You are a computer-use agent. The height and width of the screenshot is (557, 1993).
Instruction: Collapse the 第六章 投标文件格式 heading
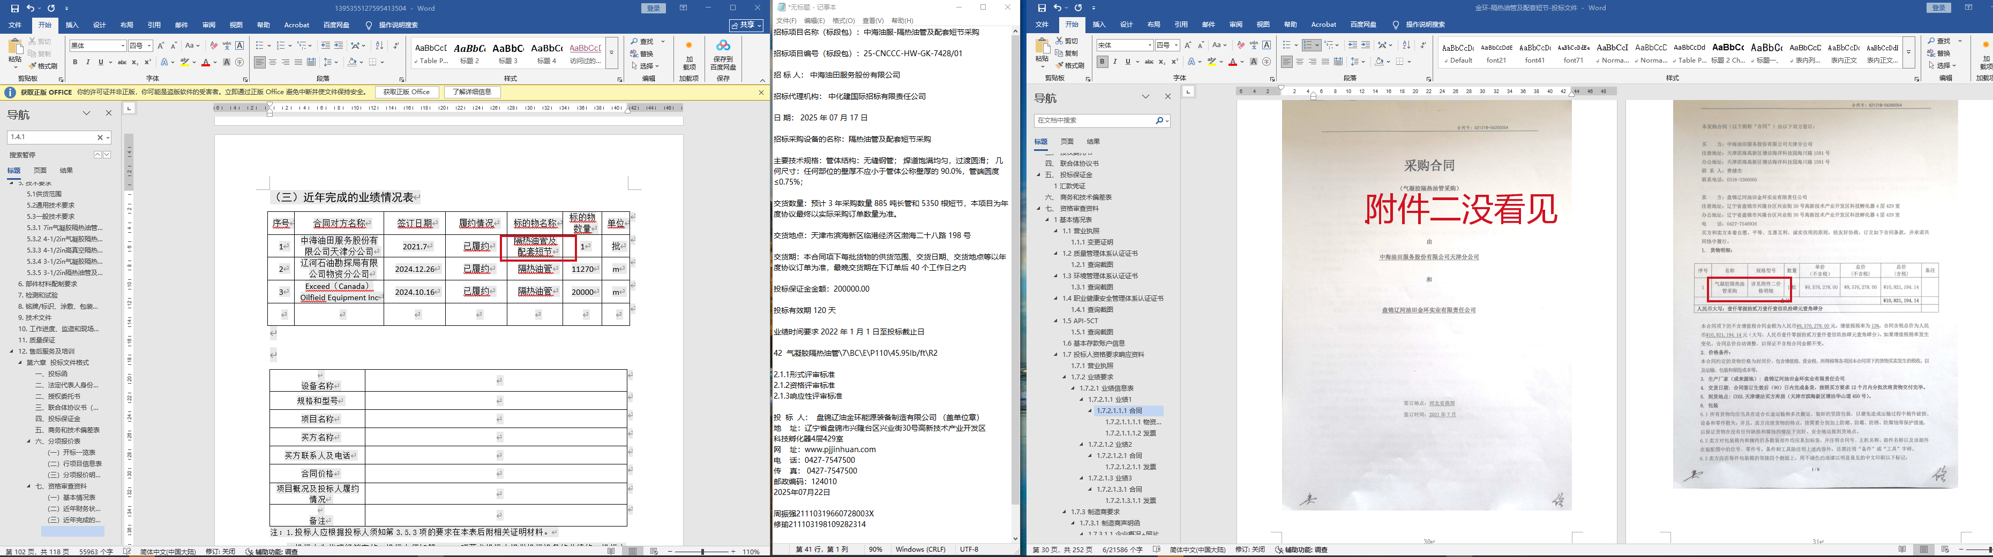click(21, 362)
